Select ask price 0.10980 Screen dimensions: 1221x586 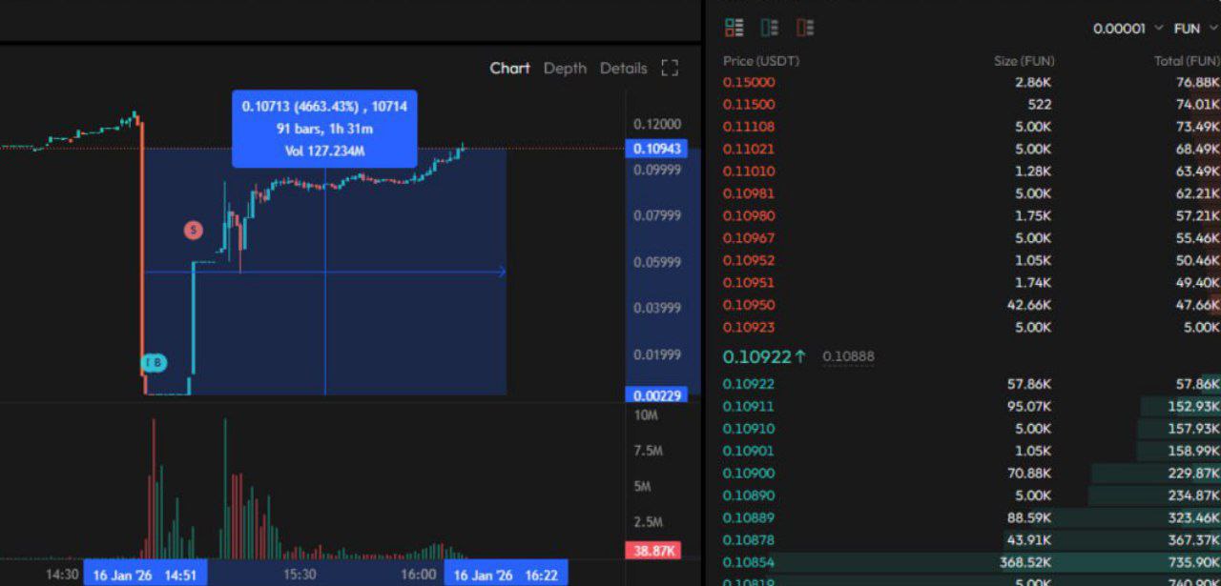(749, 215)
